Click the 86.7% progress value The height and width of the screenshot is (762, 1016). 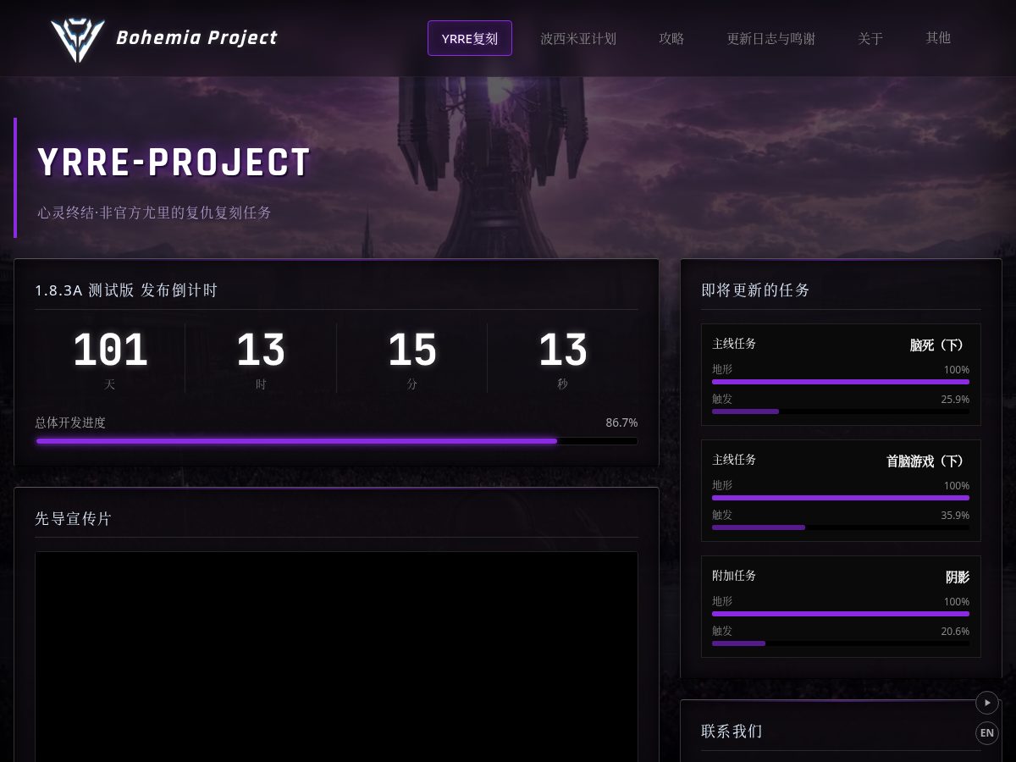pyautogui.click(x=621, y=422)
